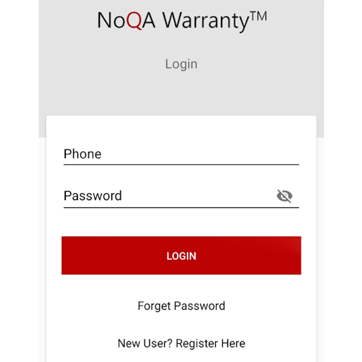Toggle password visibility with the eye icon
The image size is (362, 362).
284,196
